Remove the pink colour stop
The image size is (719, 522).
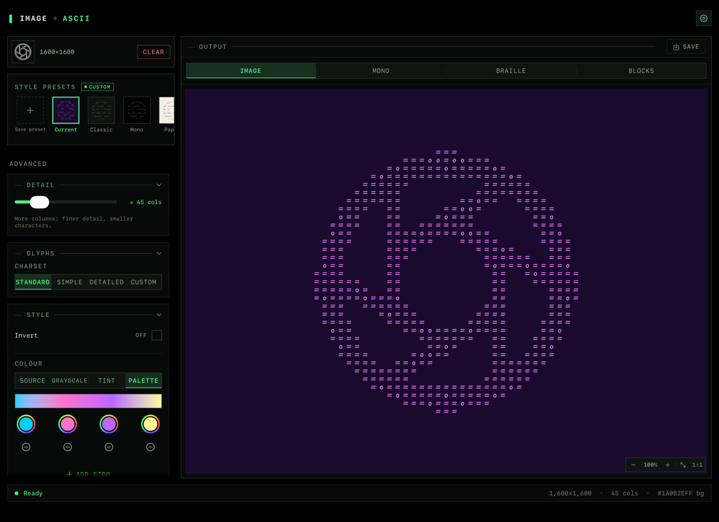(x=67, y=447)
